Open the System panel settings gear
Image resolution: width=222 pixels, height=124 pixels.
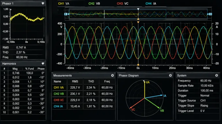pos(217,75)
